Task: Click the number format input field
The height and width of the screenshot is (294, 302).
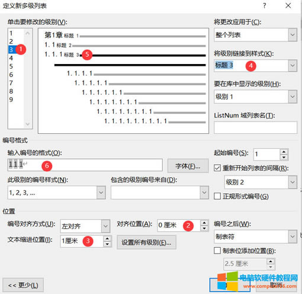Action: (x=85, y=165)
